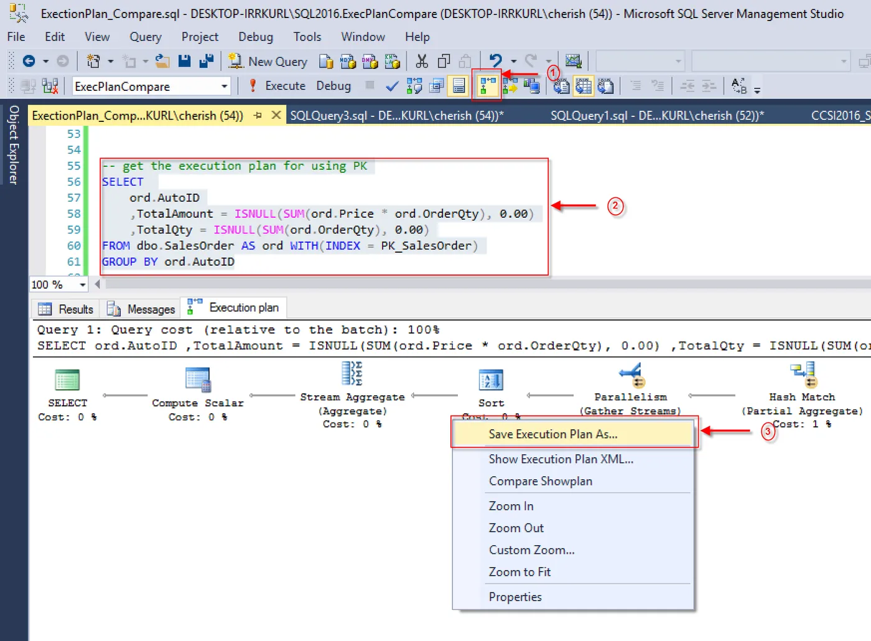
Task: Open the Query menu
Action: [146, 37]
